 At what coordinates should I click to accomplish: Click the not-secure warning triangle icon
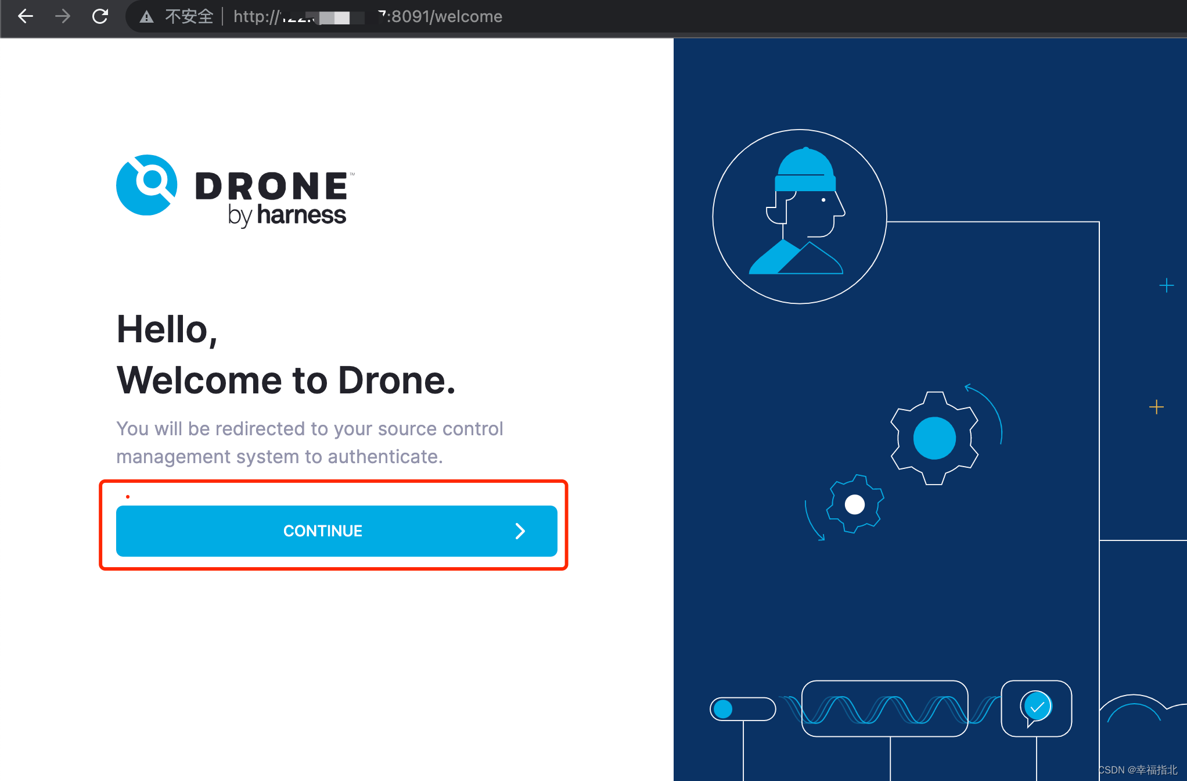(147, 17)
